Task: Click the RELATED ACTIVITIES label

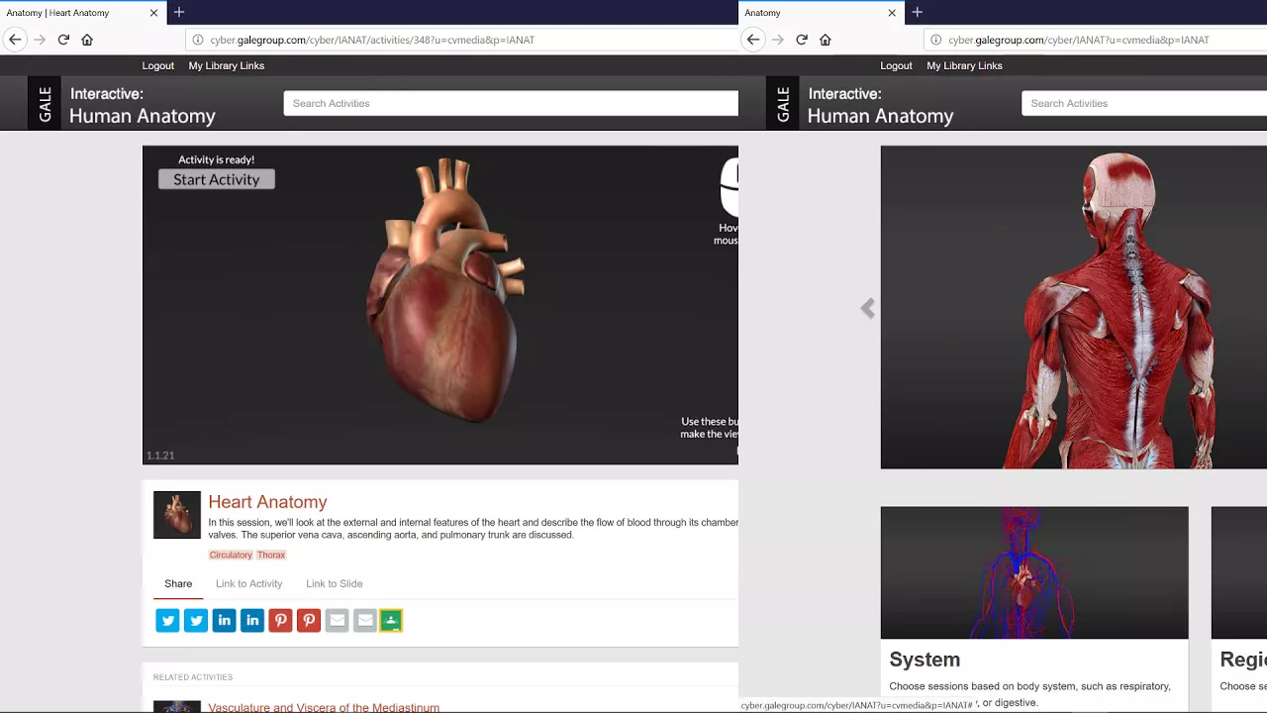Action: click(x=193, y=677)
